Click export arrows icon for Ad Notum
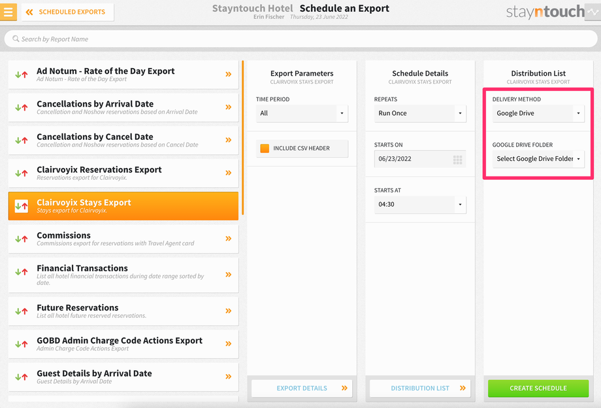Viewport: 601px width, 408px height. pos(22,75)
